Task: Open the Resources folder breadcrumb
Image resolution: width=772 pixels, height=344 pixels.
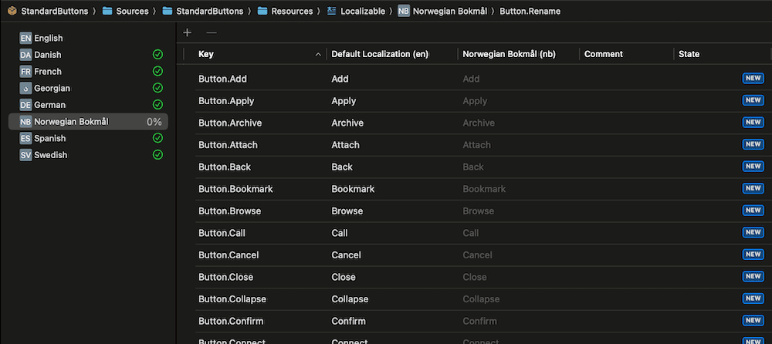Action: pos(285,11)
